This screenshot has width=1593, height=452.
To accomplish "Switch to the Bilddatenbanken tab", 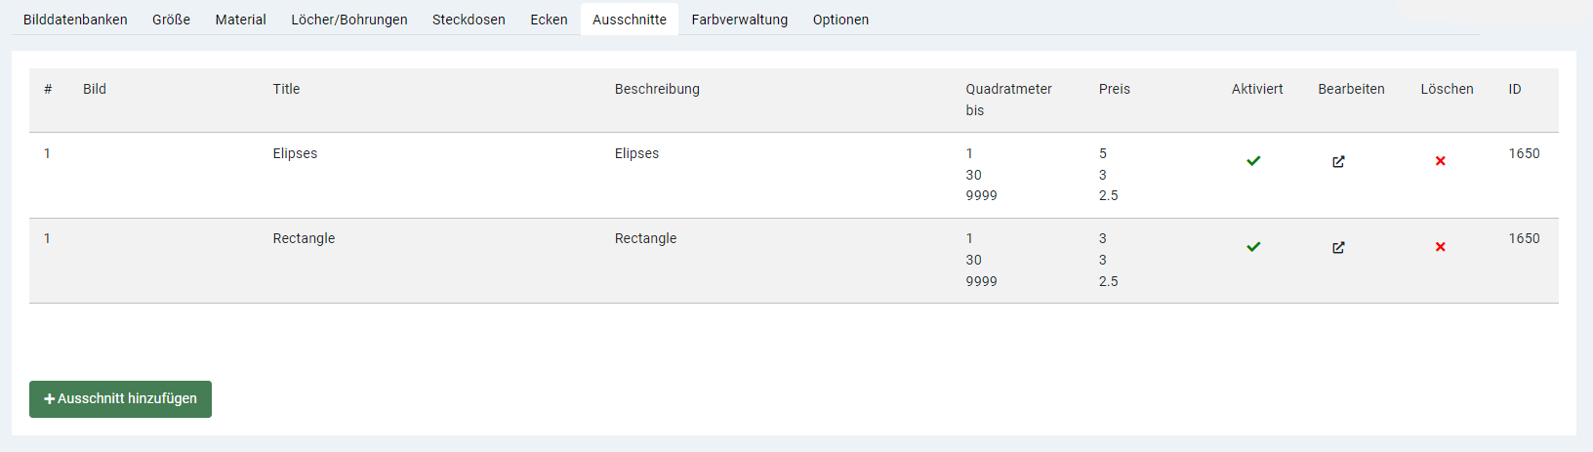I will point(75,20).
